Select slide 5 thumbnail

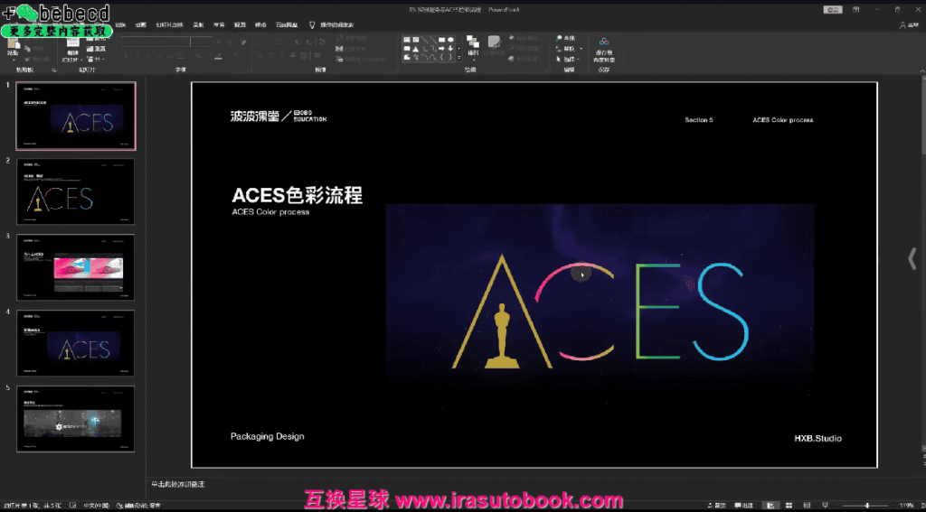76,419
